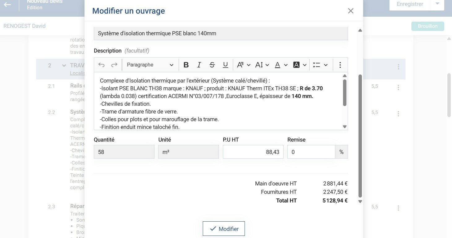This screenshot has width=452, height=238.
Task: Undo the last edit in description
Action: pyautogui.click(x=102, y=65)
